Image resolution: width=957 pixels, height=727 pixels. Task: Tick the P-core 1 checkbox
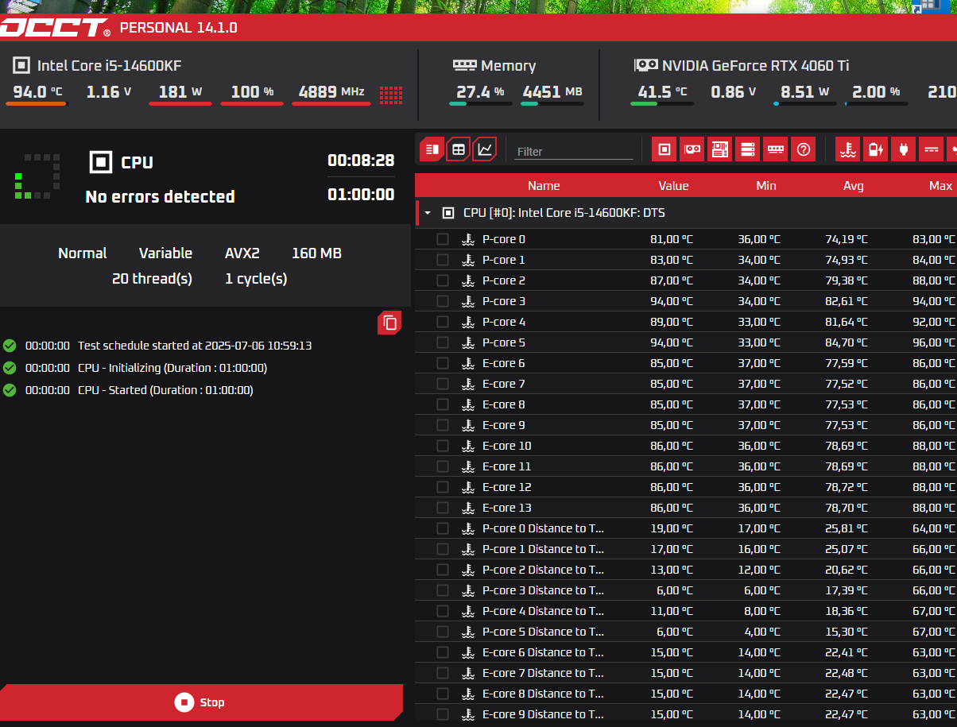point(443,260)
